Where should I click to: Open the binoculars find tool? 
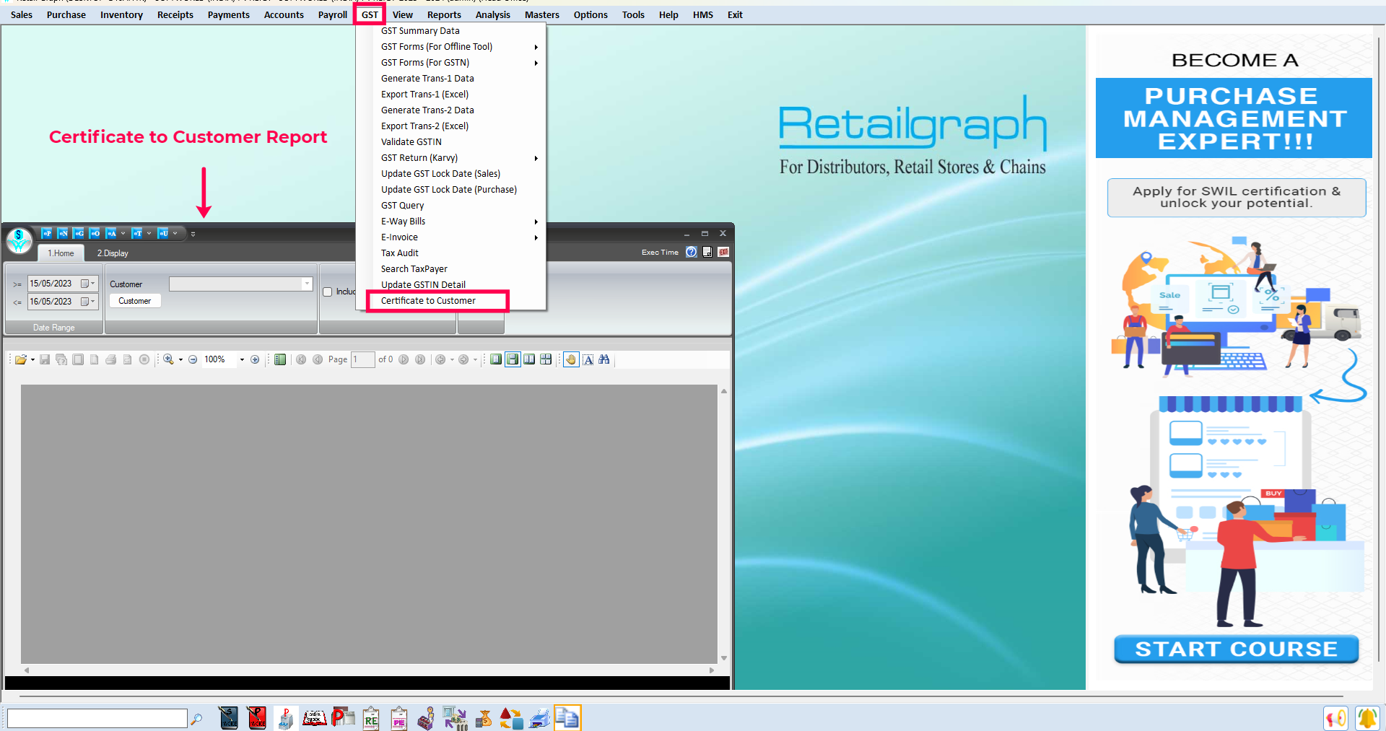[604, 359]
